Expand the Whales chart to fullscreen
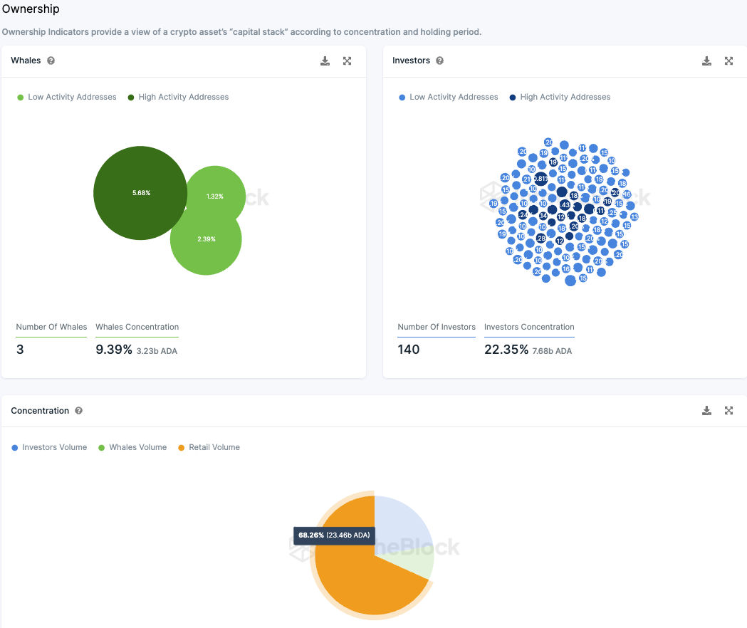Screen dimensions: 747x628 coord(348,61)
